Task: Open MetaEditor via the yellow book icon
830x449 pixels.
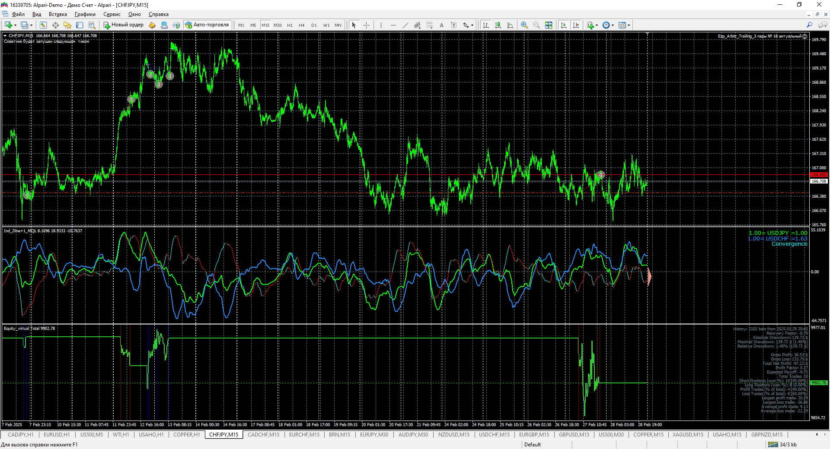Action: (x=152, y=25)
